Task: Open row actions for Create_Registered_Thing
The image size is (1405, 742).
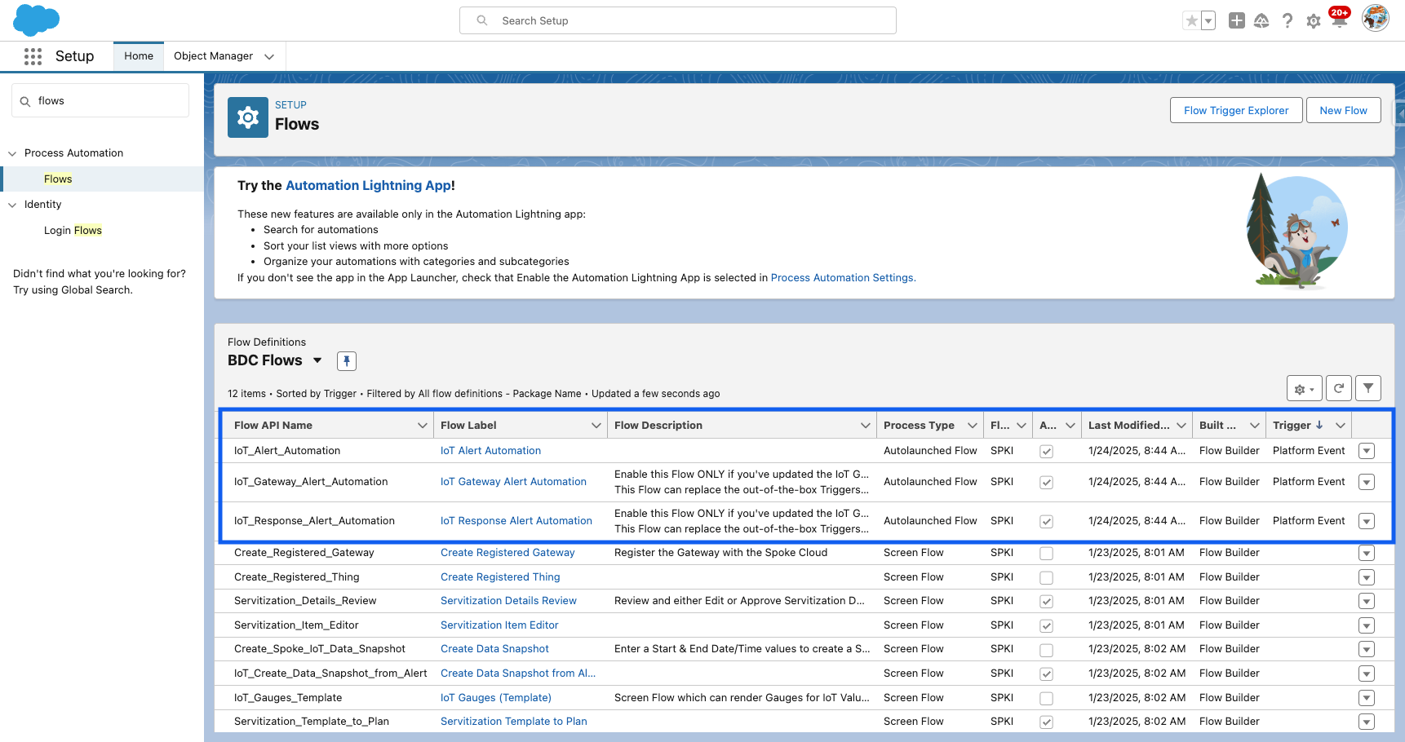Action: pyautogui.click(x=1367, y=577)
